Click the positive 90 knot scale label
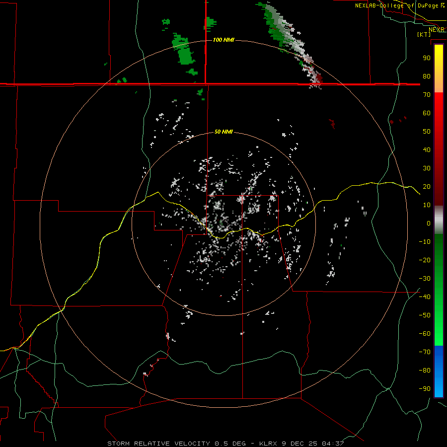This screenshot has width=447, height=447. click(427, 58)
